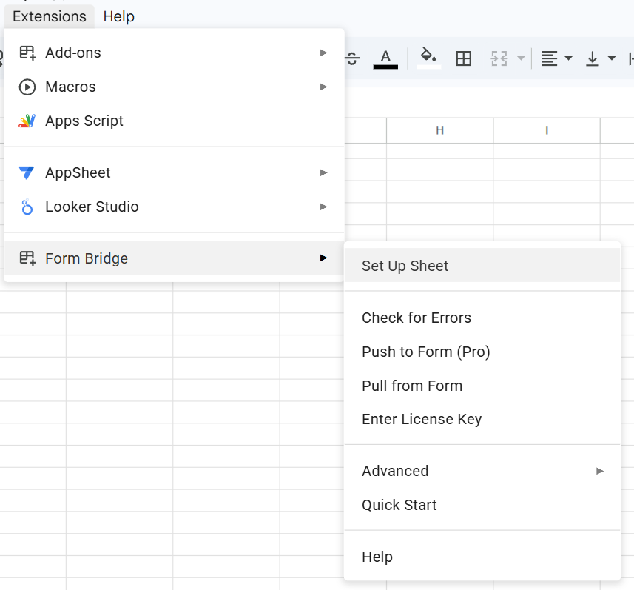
Task: Expand the Advanced submenu arrow
Action: (x=600, y=471)
